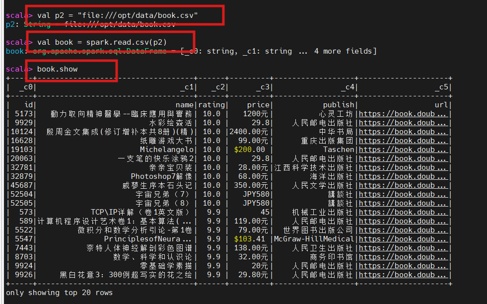Open the URL link in the 589 row
Viewport: 487px width, 304px height.
pos(403,222)
